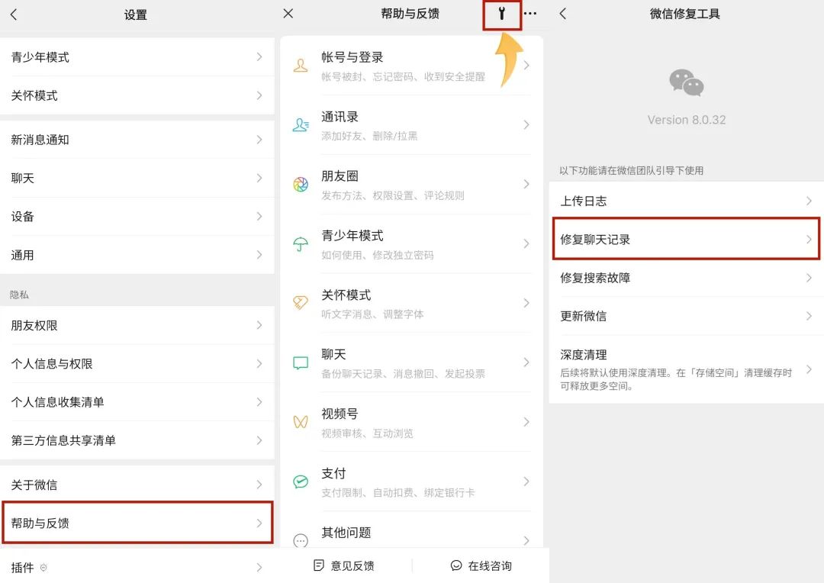Select the 关怀模式 settings entry
The height and width of the screenshot is (583, 824).
[137, 95]
